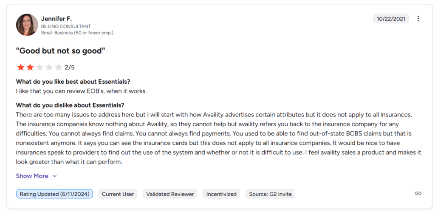This screenshot has height=212, width=435.
Task: Open reviewer name Jennifer F. link
Action: pos(56,19)
